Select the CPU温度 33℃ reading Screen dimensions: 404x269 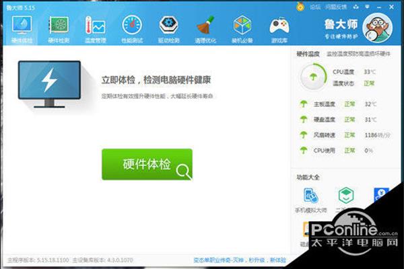(354, 72)
